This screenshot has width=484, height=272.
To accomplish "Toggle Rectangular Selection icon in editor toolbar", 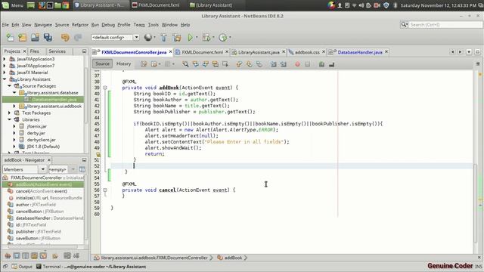I will pyautogui.click(x=225, y=64).
